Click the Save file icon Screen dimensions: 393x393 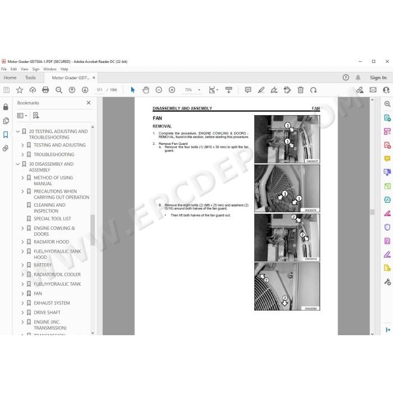7,90
